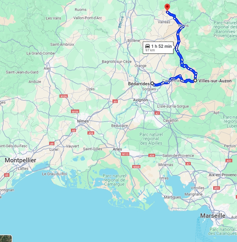Click the A51 shield near Aix-en-Provence

216,188
